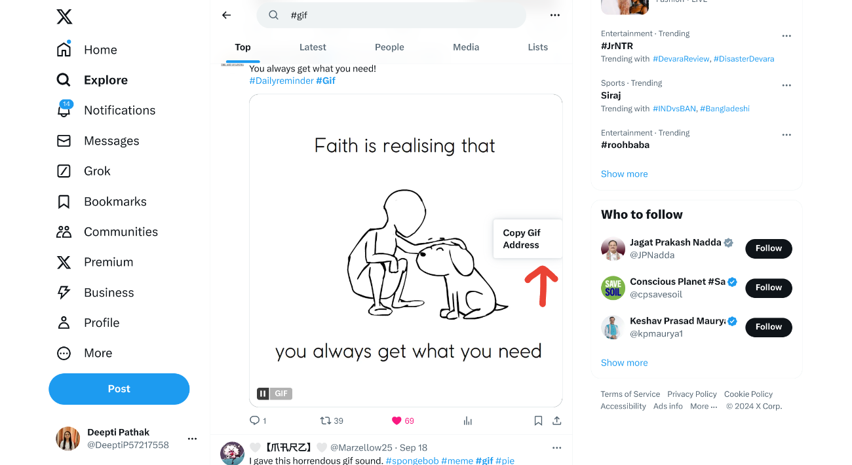Image resolution: width=852 pixels, height=465 pixels.
Task: Unlike the Faith GIF tweet
Action: [396, 420]
